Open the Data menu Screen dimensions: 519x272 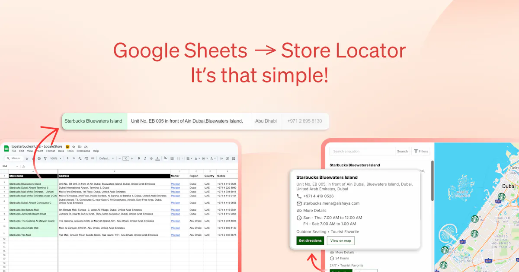[x=61, y=151]
